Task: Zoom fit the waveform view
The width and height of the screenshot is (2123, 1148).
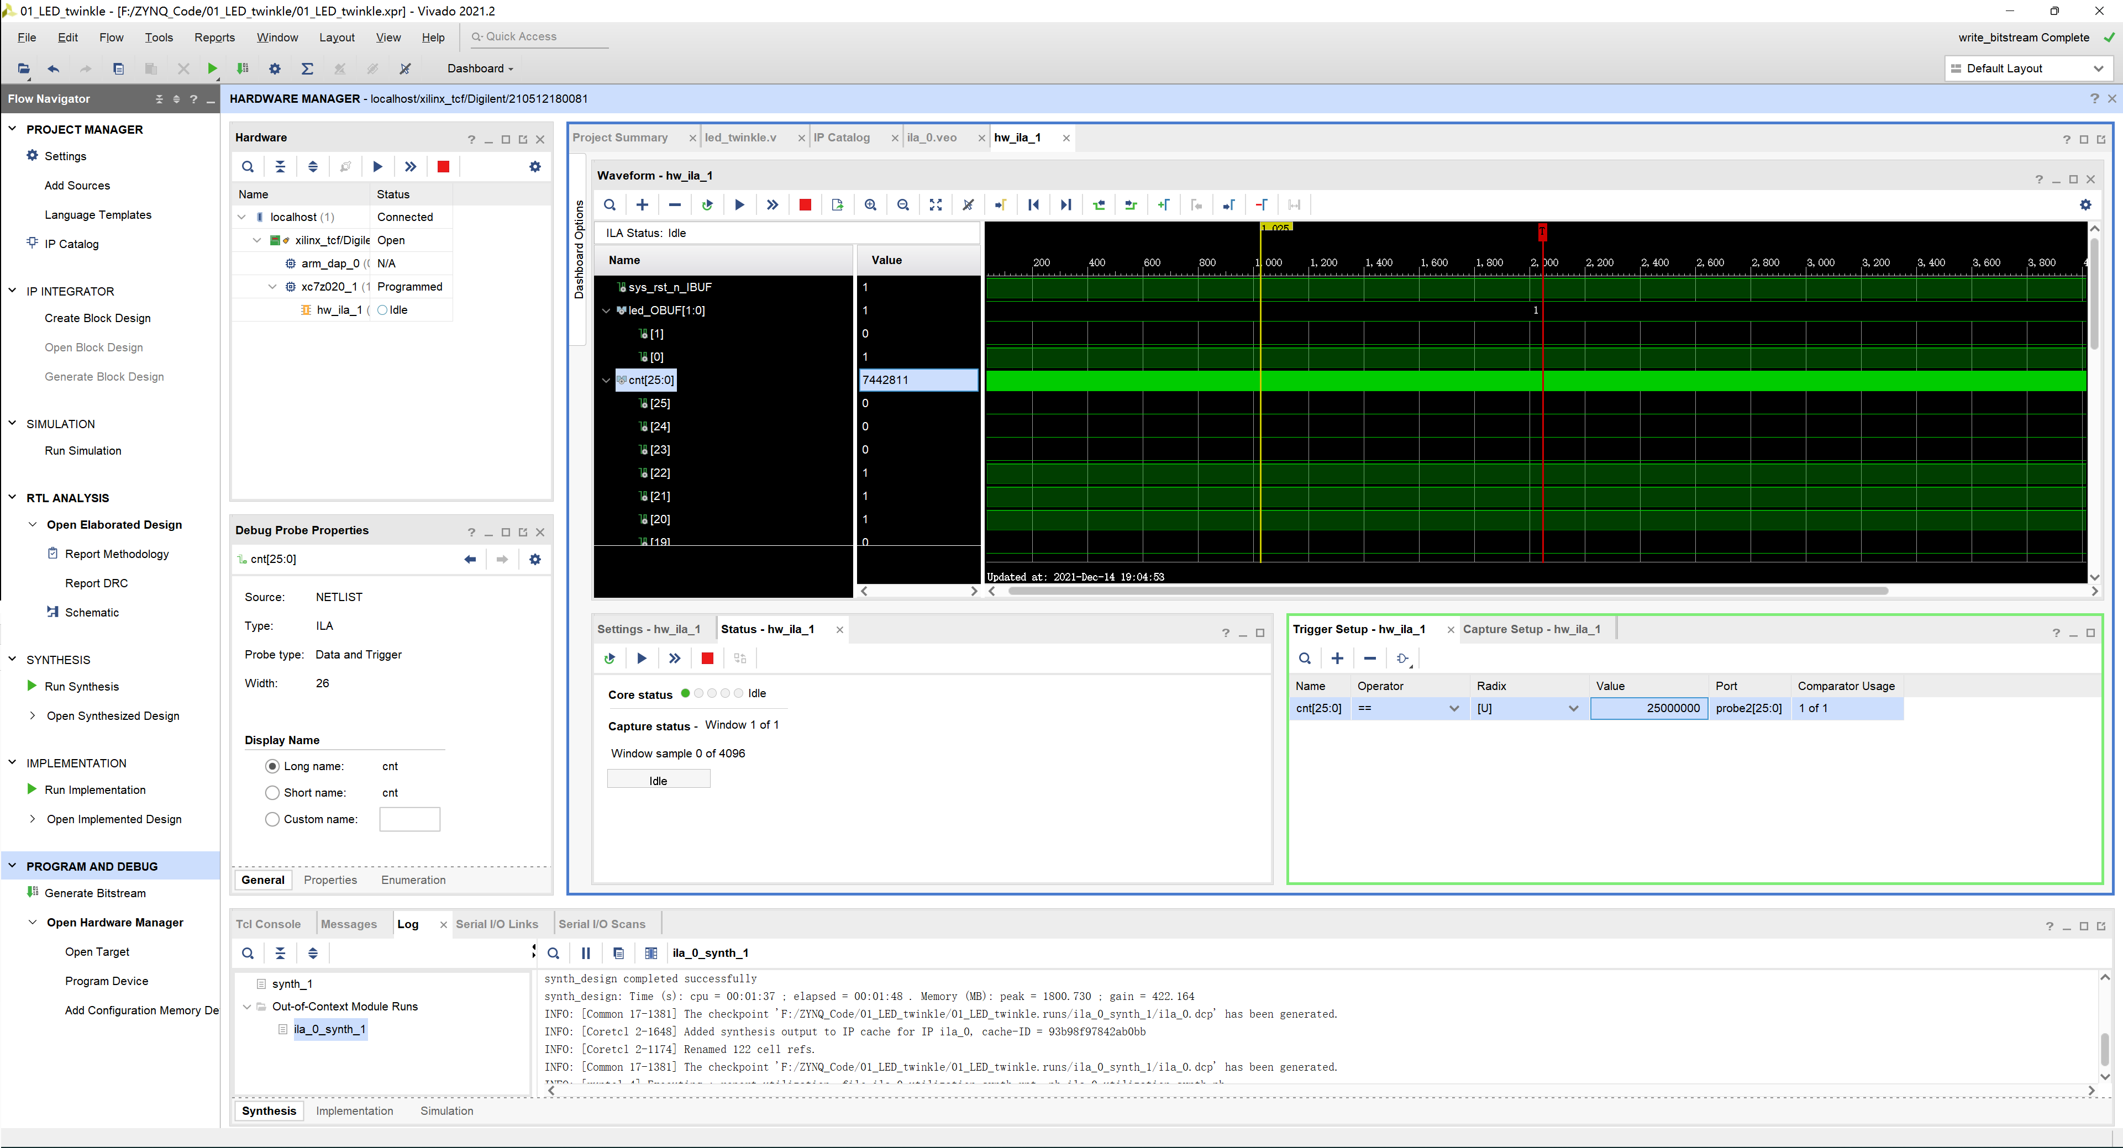Action: (936, 205)
